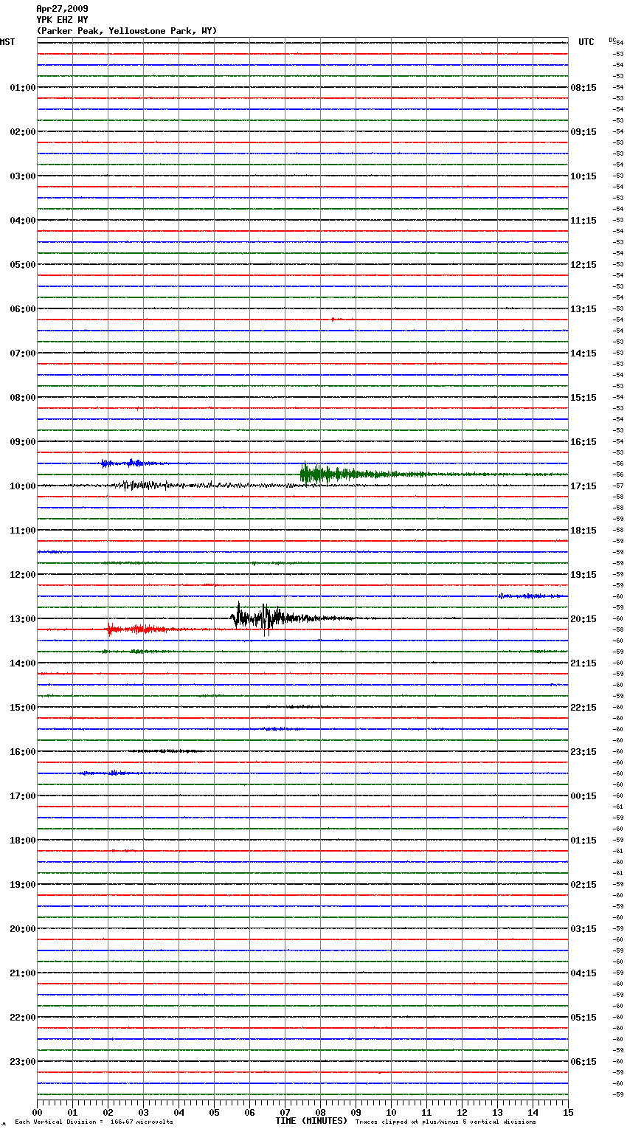627x1132 pixels.
Task: Click the 00:15 UTC row label
Action: tap(583, 796)
